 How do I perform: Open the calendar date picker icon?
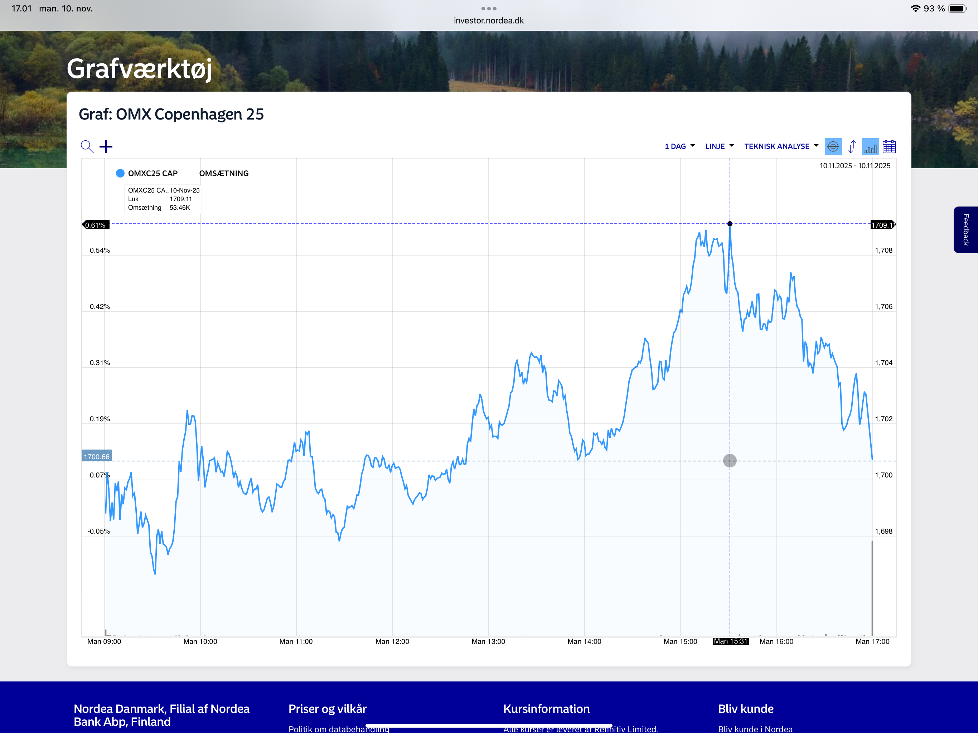click(x=889, y=146)
